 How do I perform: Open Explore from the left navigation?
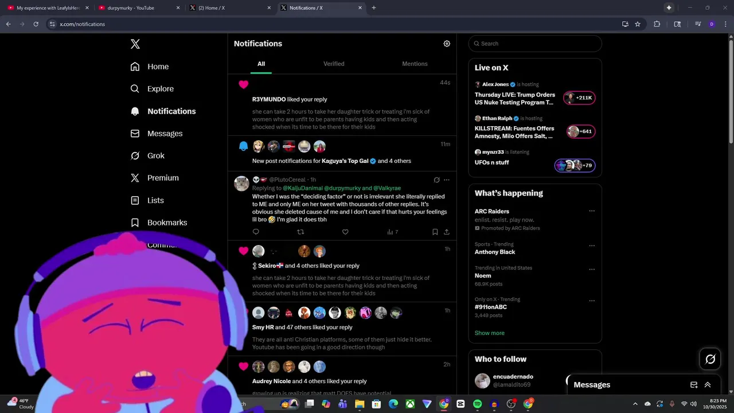[x=152, y=89]
